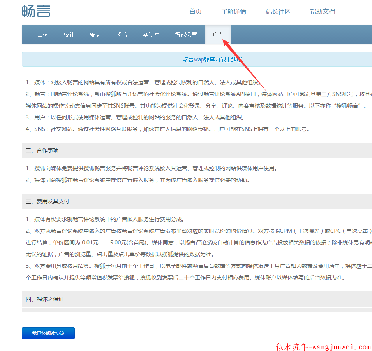
Task: Go to 站长社区
Action: click(278, 11)
